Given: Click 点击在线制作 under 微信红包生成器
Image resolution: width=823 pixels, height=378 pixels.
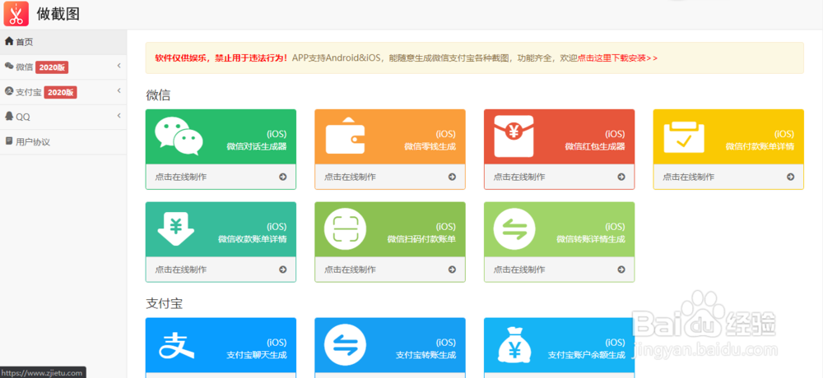Looking at the screenshot, I should (519, 177).
